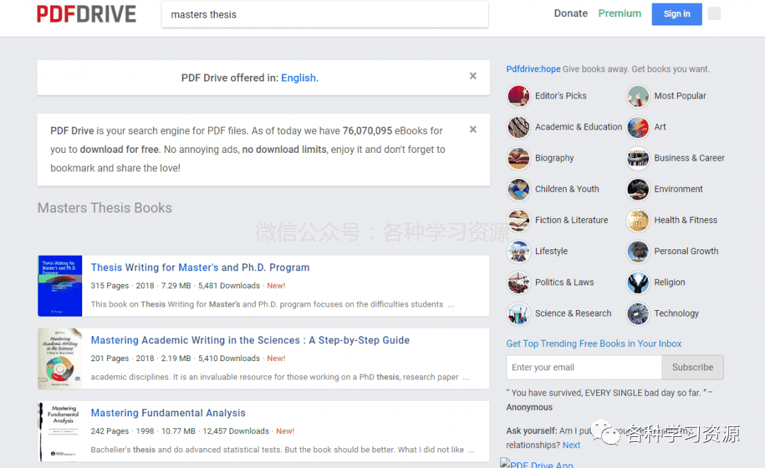Viewport: 765px width, 468px height.
Task: Click the Technology category icon
Action: [637, 314]
